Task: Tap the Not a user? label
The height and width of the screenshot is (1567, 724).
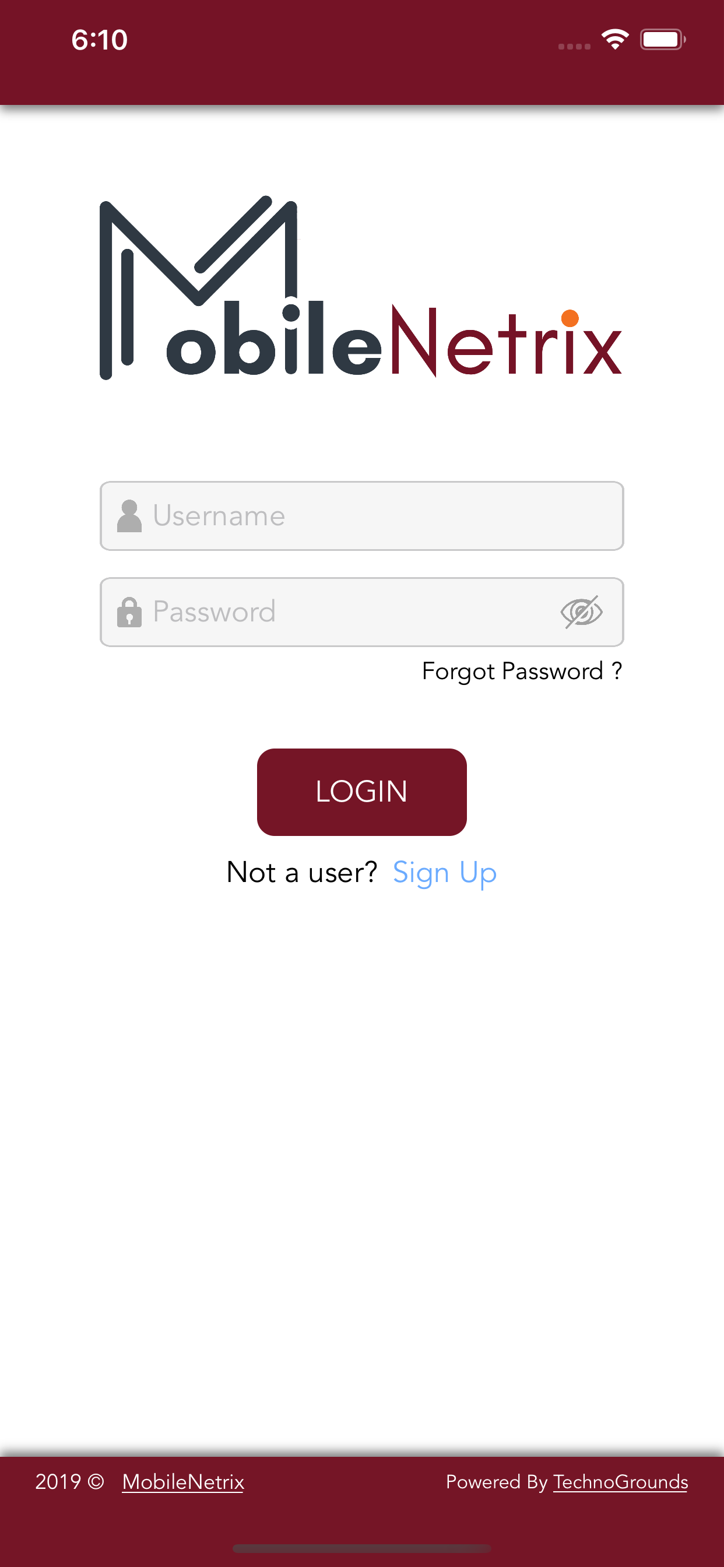Action: pyautogui.click(x=302, y=872)
